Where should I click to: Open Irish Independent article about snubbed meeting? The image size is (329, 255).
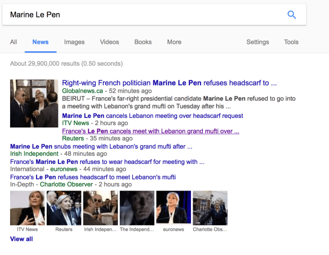pos(101,147)
